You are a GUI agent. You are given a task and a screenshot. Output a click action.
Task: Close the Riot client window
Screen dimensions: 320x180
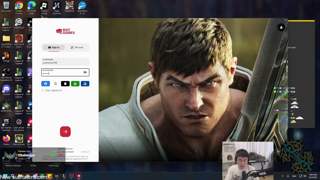tap(285, 20)
